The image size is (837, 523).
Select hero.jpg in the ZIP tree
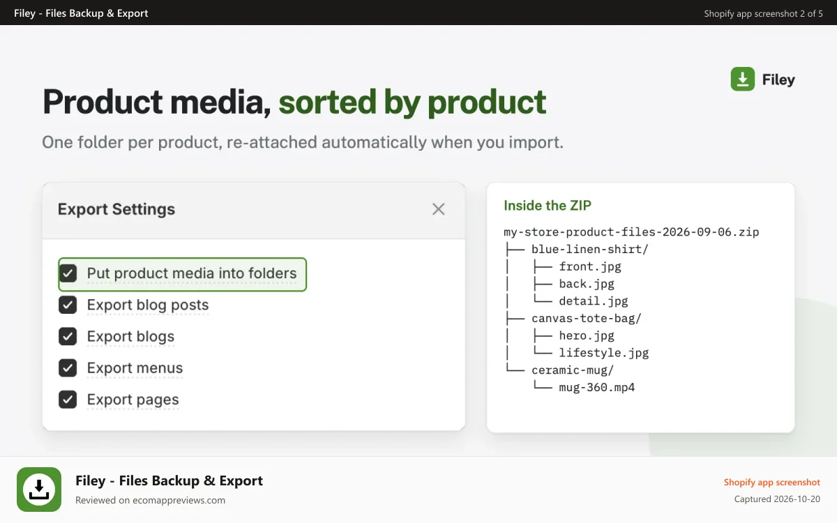point(587,335)
